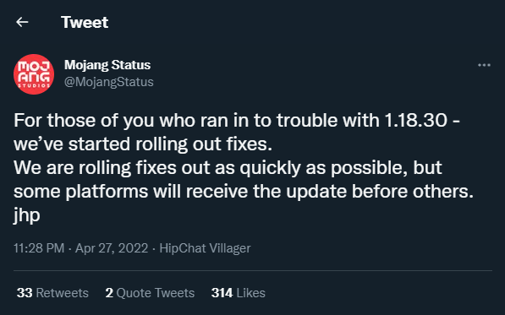Screen dimensions: 505x315
Task: Open the Mojang Studios profile avatar
Action: [34, 74]
